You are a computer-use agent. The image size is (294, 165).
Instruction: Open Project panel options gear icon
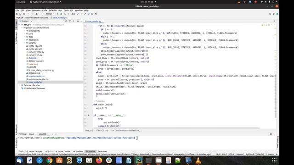78,21
